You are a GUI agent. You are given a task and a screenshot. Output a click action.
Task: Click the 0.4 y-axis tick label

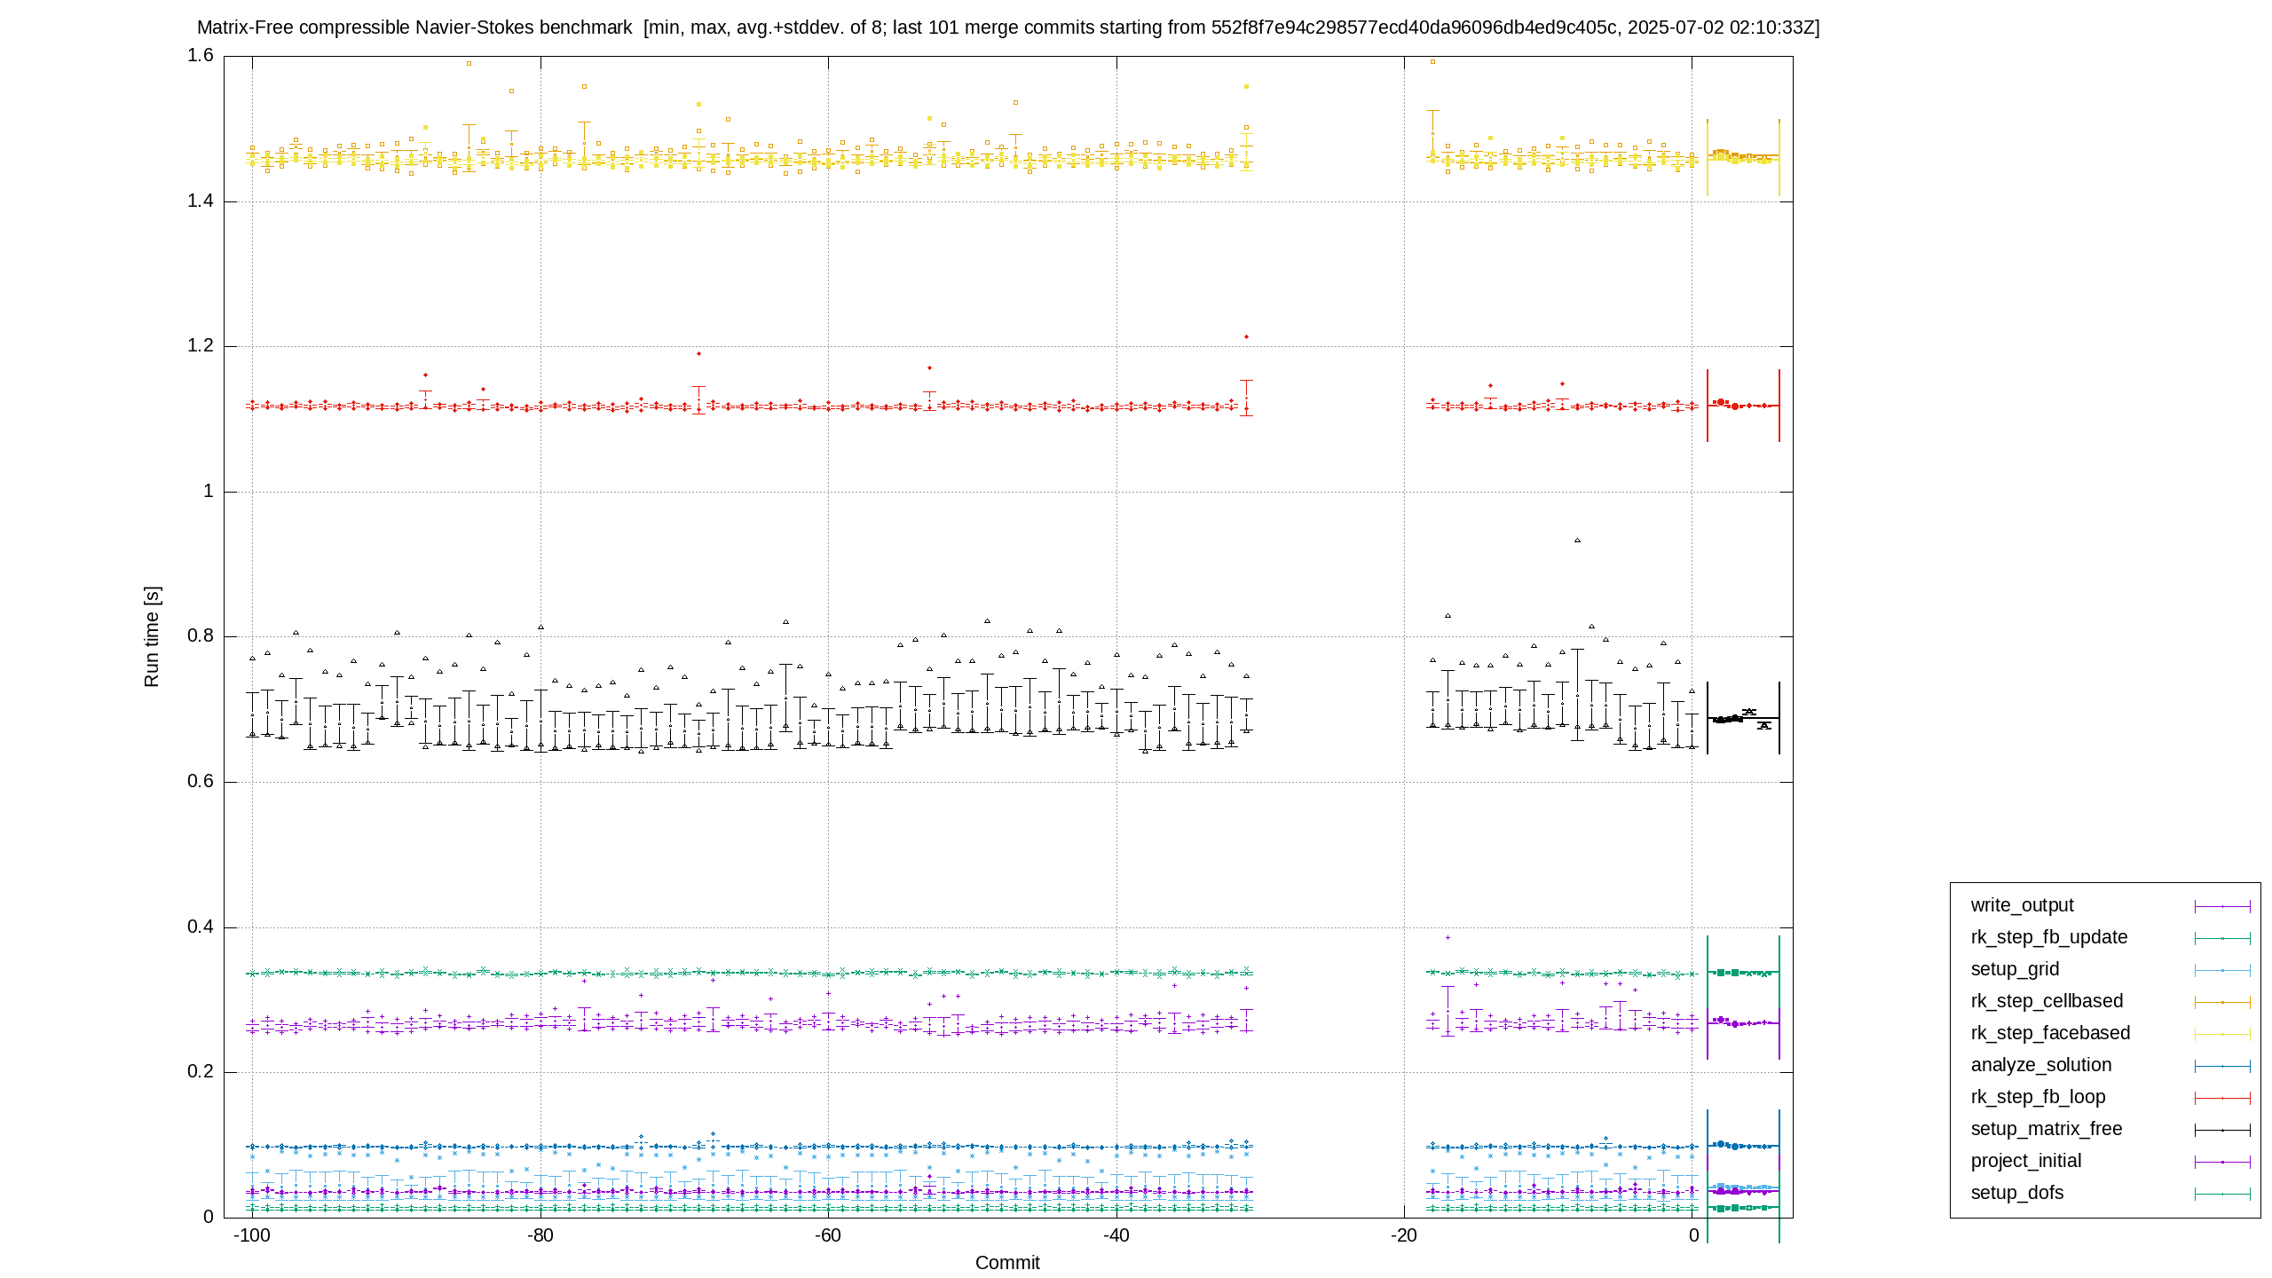click(201, 927)
